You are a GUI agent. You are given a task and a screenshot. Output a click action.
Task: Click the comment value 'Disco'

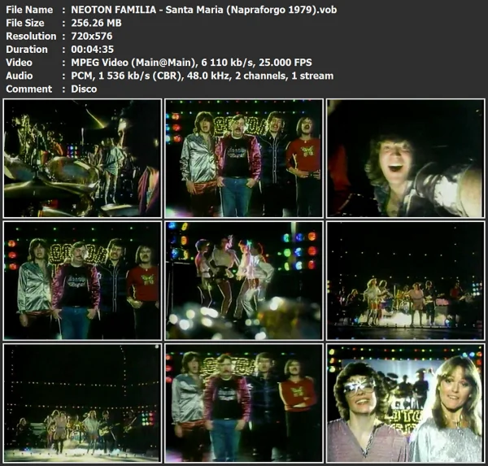tap(84, 89)
